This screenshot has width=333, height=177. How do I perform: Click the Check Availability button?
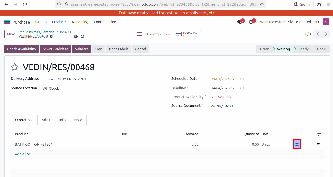pos(22,49)
